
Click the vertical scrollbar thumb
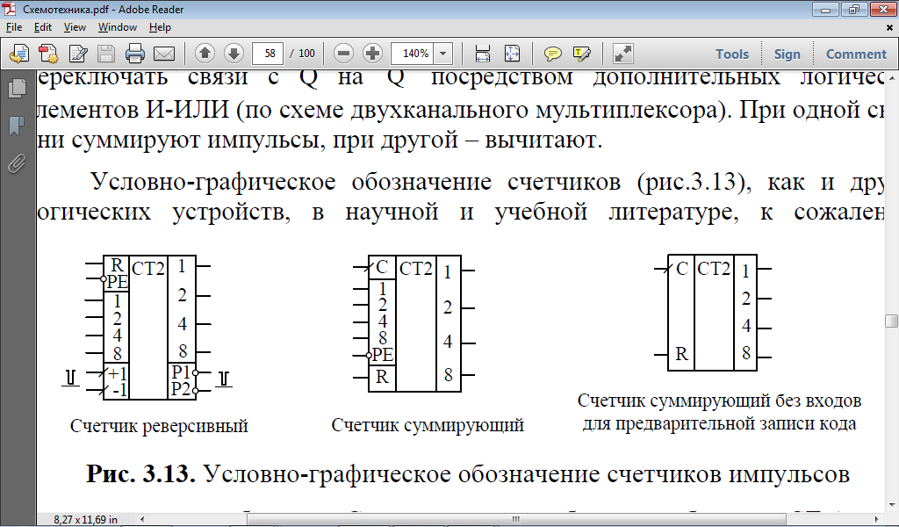(x=891, y=321)
